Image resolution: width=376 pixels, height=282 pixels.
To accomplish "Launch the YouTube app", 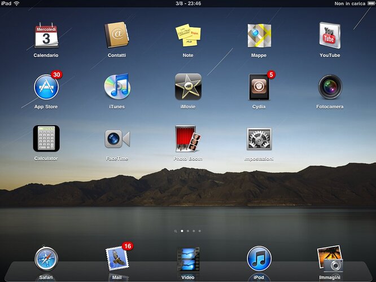I will (330, 36).
